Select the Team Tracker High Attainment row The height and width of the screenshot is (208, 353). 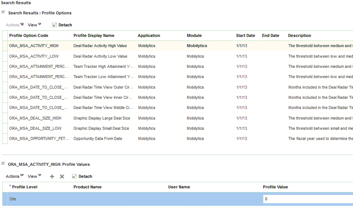[x=178, y=66]
